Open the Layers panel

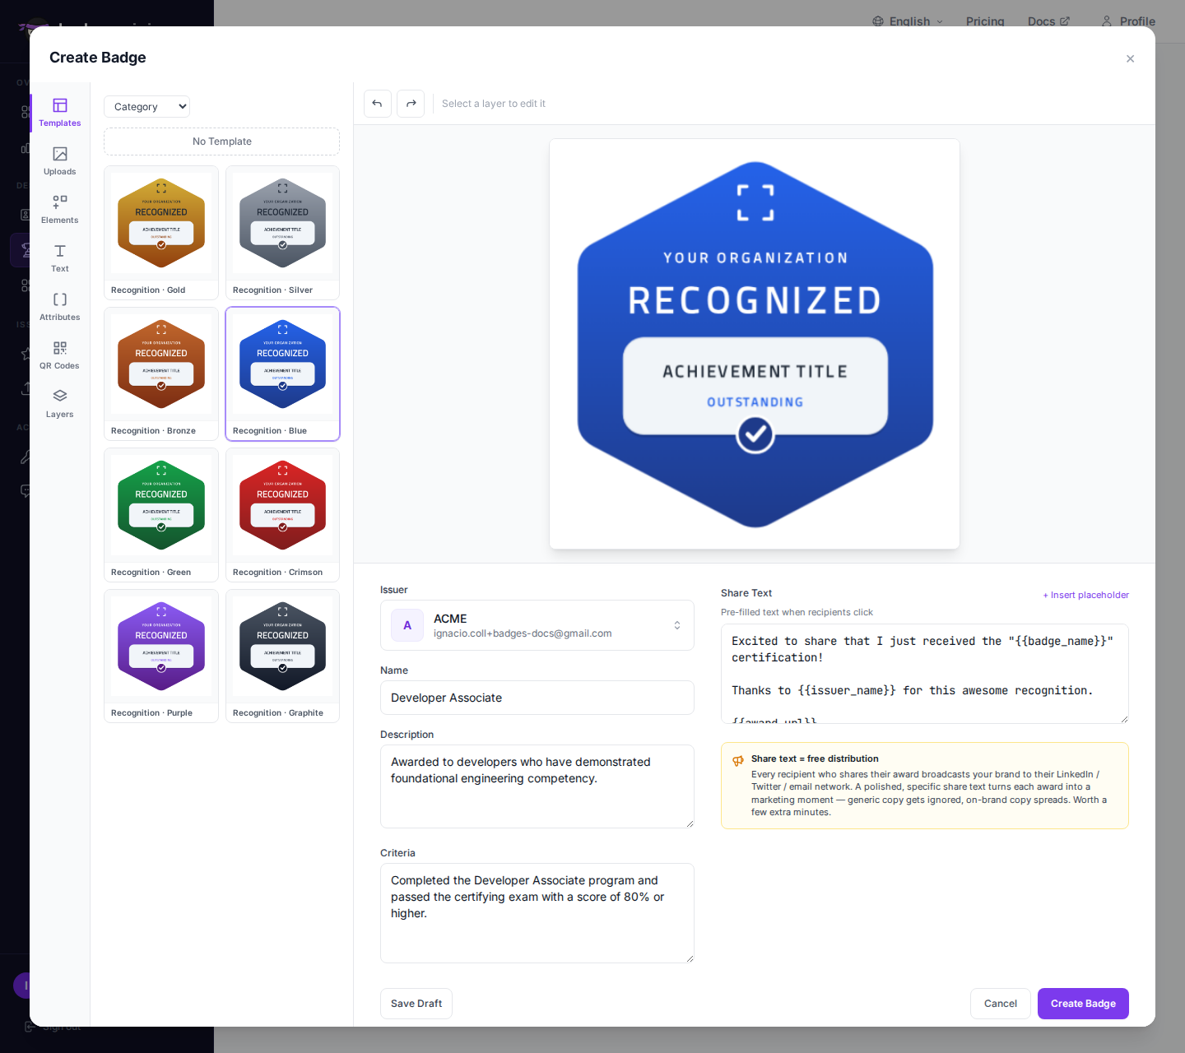pyautogui.click(x=60, y=404)
